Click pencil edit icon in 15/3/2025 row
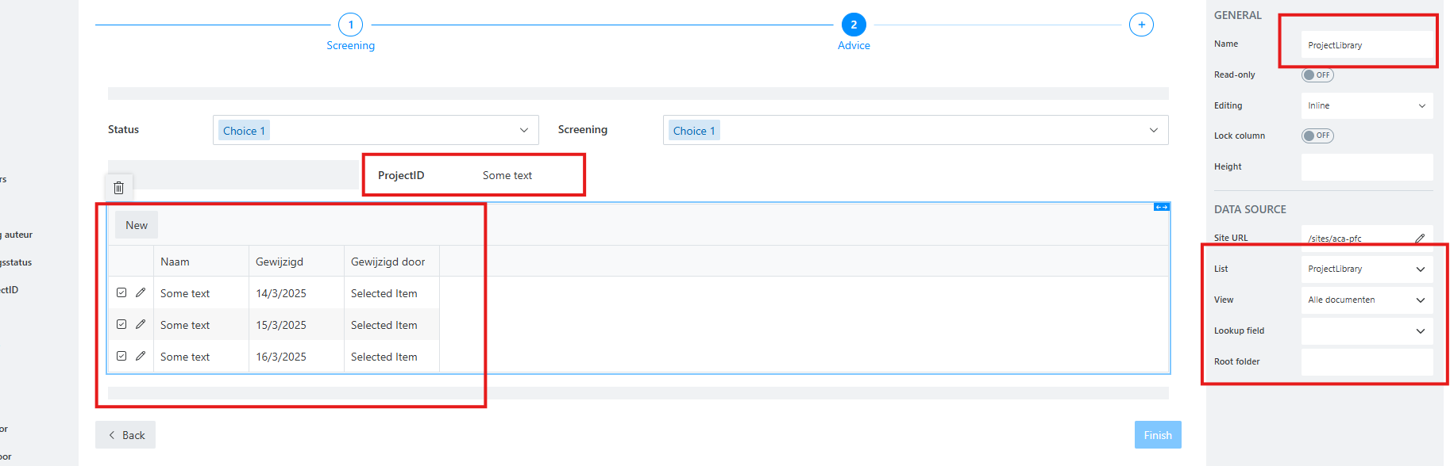 (x=141, y=324)
